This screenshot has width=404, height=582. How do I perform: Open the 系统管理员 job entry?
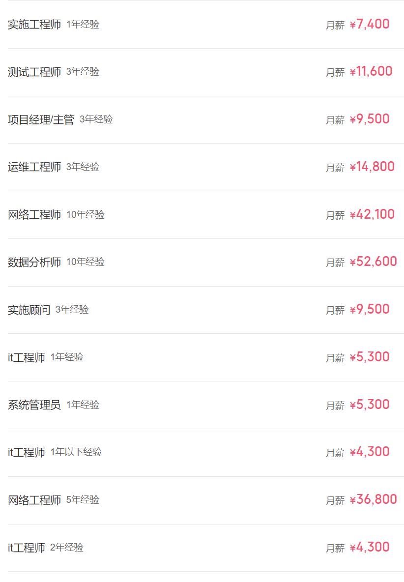34,405
